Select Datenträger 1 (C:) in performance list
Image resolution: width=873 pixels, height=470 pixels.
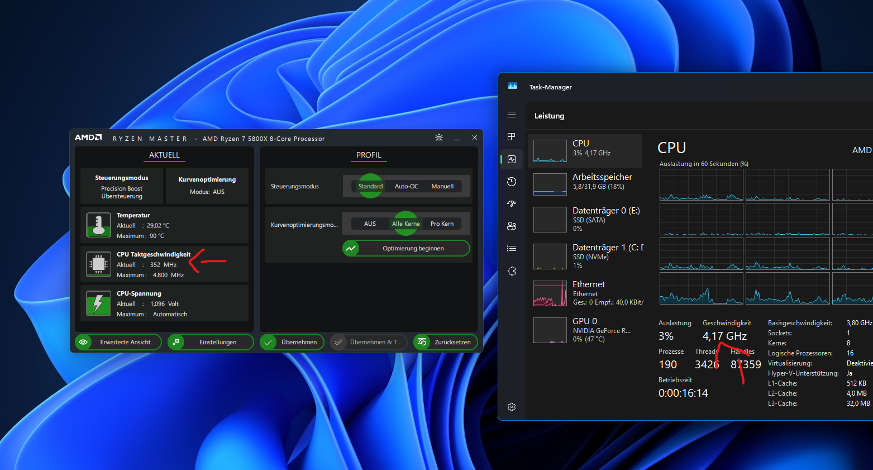point(585,256)
